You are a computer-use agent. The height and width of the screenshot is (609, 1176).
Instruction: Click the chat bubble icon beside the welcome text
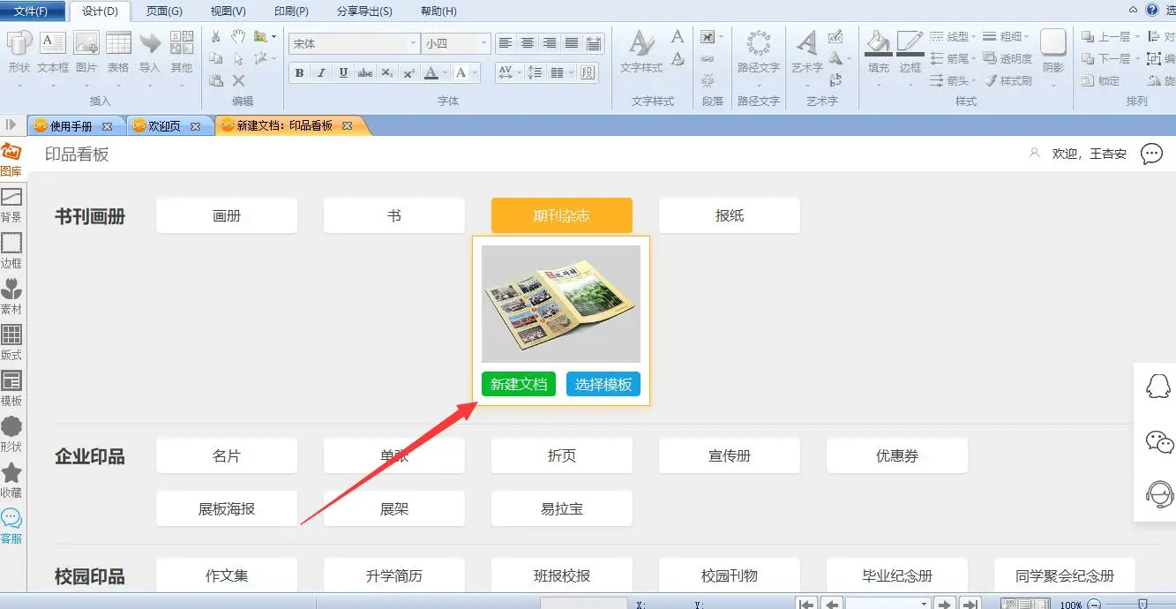tap(1151, 154)
